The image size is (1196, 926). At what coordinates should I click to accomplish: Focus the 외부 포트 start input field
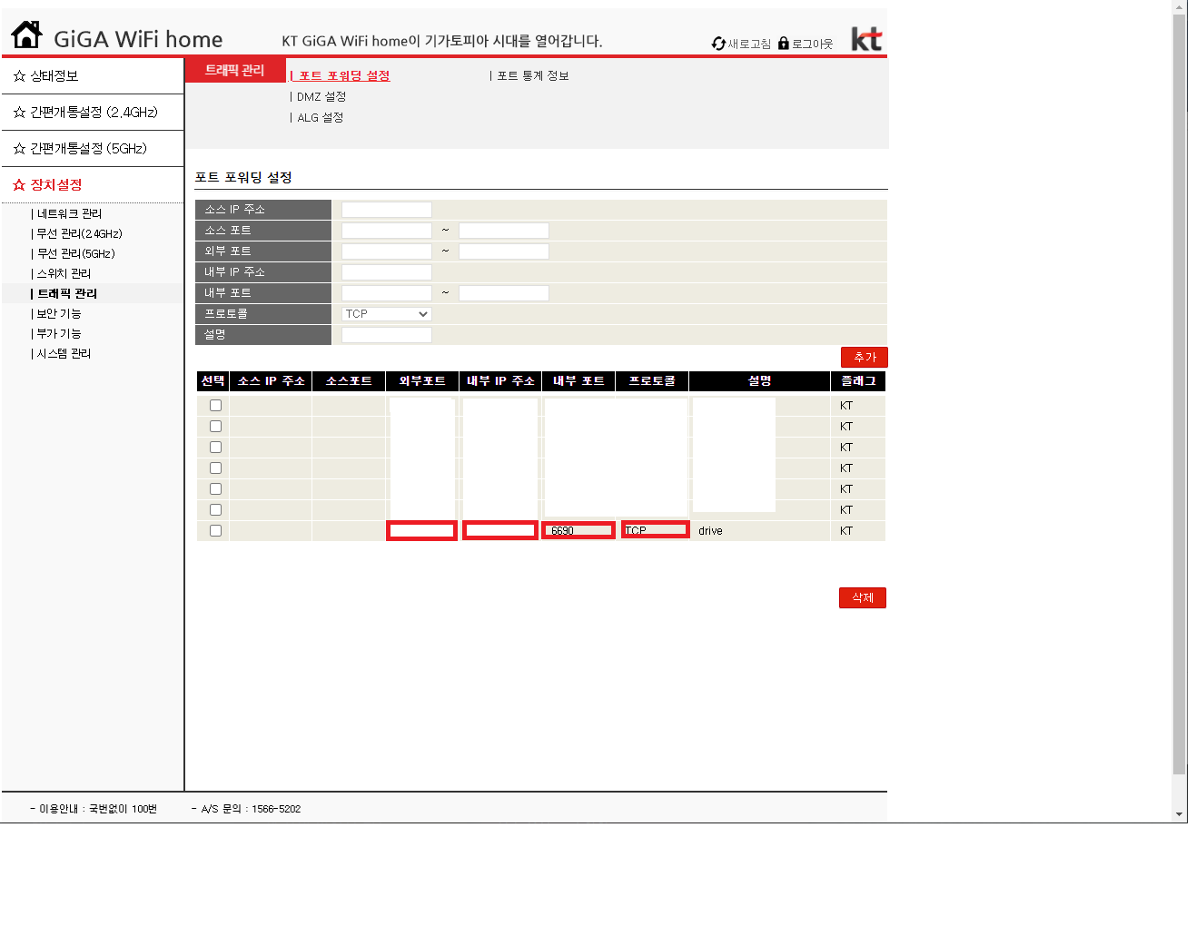pos(386,251)
